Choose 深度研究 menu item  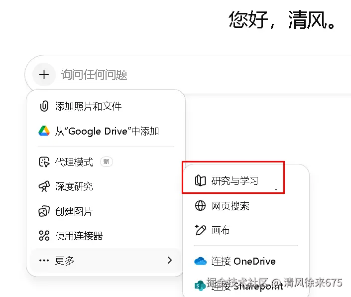(106, 186)
